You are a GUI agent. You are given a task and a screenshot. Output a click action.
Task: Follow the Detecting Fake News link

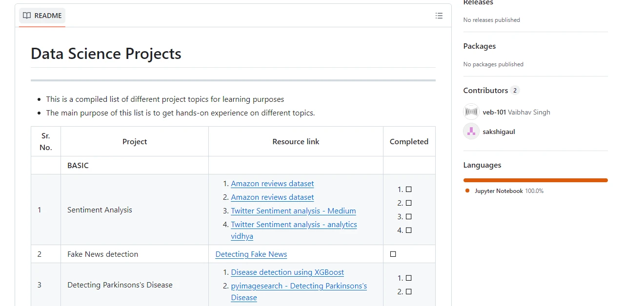(251, 254)
